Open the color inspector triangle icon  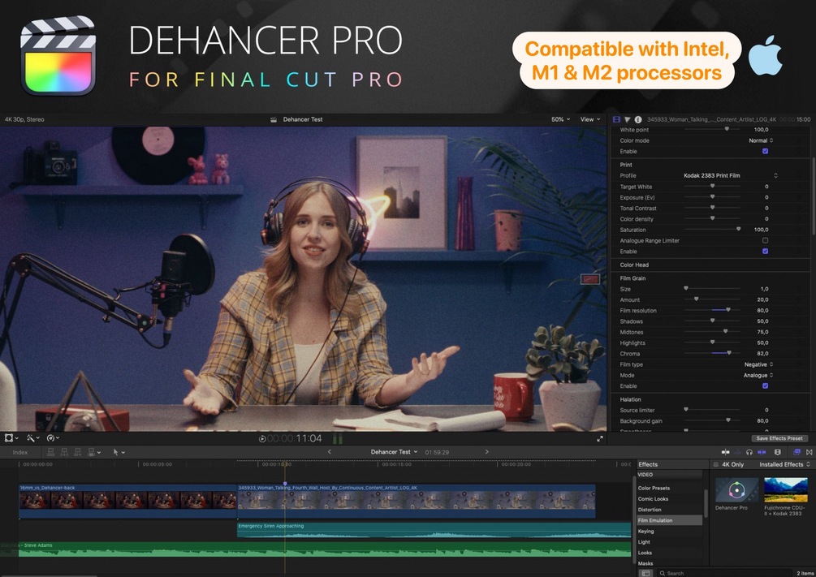627,119
